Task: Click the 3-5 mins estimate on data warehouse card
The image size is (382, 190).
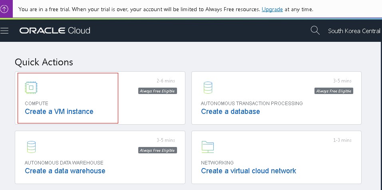Action: pyautogui.click(x=166, y=140)
